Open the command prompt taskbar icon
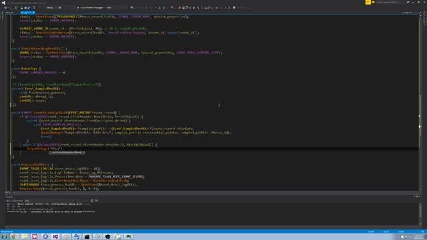The image size is (427, 240). (87, 237)
